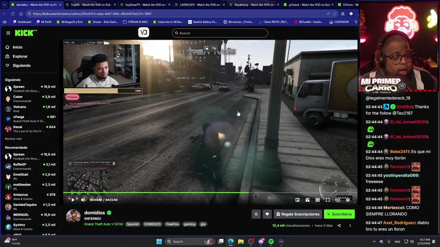The width and height of the screenshot is (440, 247).
Task: Click the VJ icon beside the search bar
Action: click(144, 33)
